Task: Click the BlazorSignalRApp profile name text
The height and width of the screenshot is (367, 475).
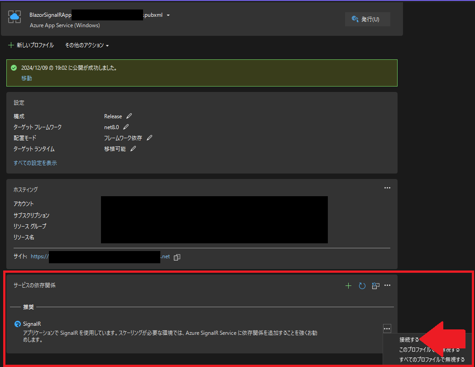Action: pos(50,15)
